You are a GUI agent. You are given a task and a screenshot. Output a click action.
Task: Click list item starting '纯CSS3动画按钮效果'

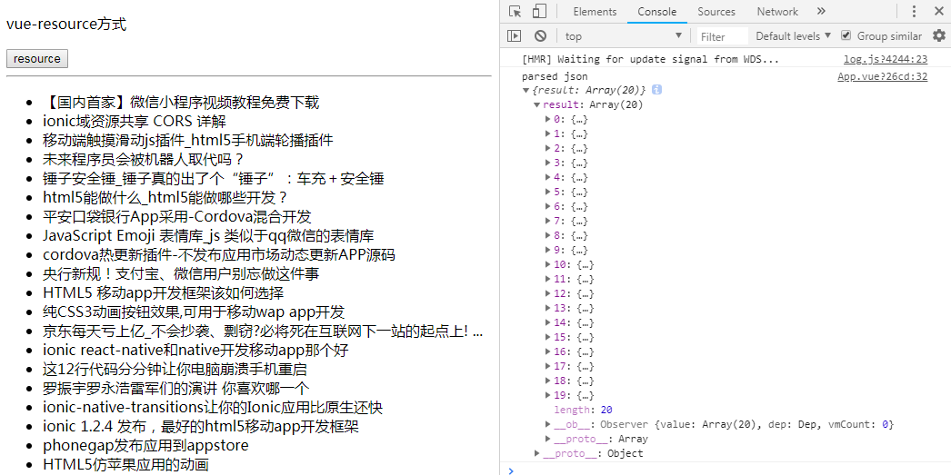pos(194,312)
